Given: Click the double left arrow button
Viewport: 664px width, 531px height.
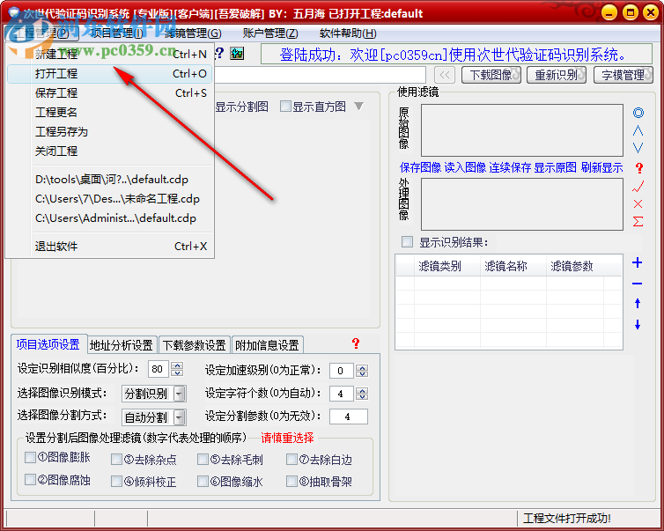Looking at the screenshot, I should [445, 75].
